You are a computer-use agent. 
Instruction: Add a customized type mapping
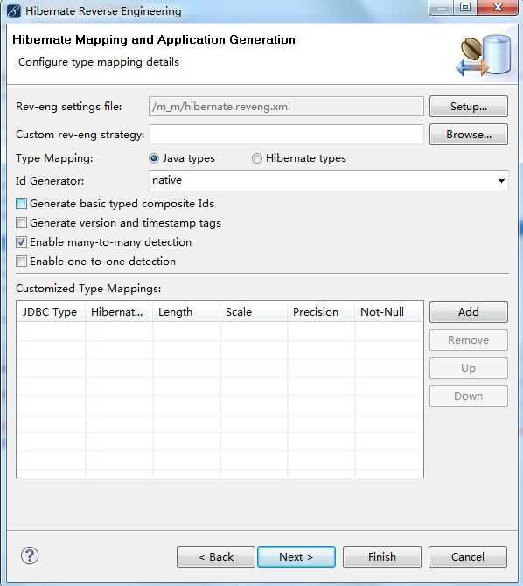(x=469, y=312)
